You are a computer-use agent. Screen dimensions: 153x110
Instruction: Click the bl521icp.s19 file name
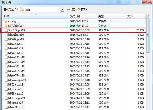click(16, 35)
